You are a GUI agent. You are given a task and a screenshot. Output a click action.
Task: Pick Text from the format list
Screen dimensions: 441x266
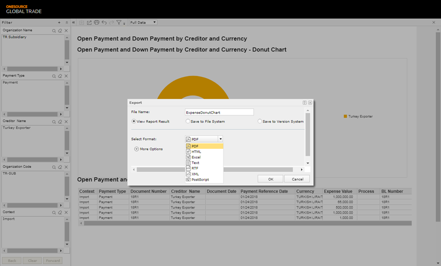point(204,163)
